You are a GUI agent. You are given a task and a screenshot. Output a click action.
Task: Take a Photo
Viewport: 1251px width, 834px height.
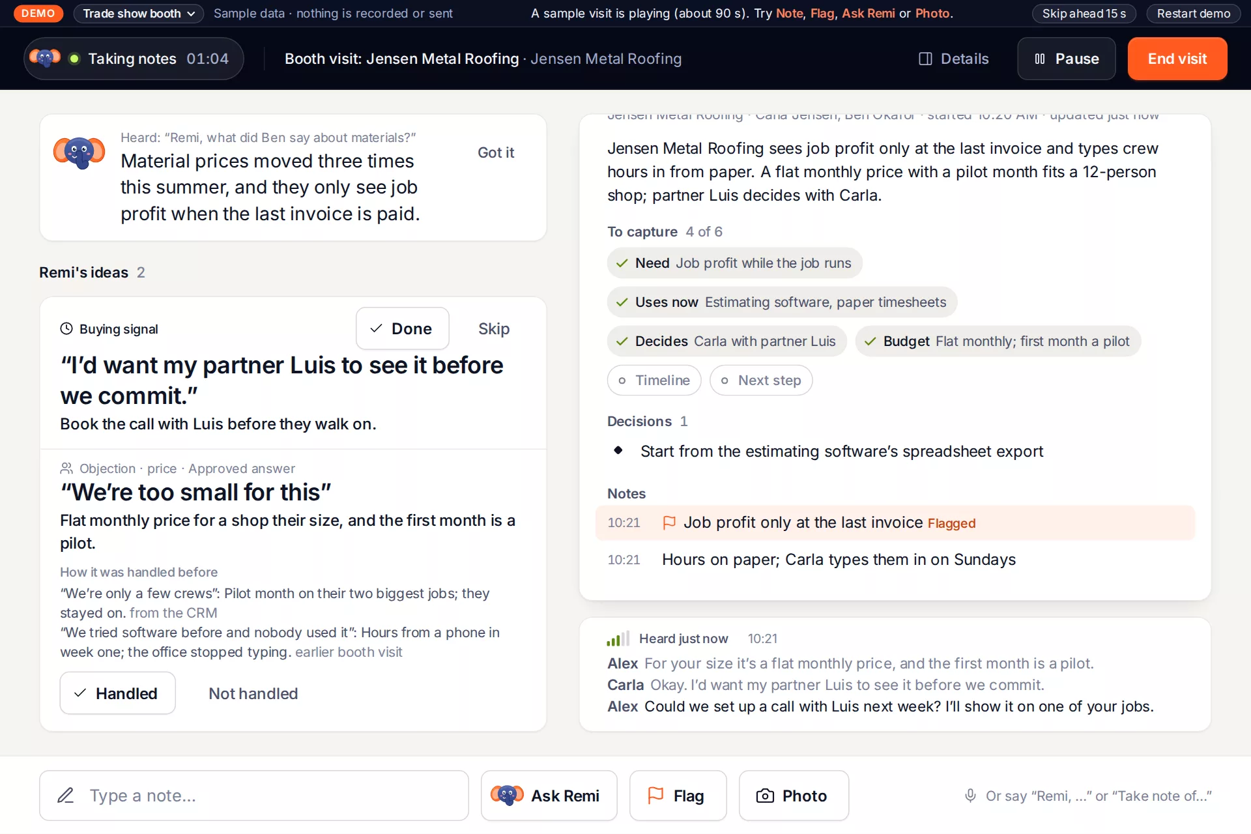click(x=794, y=796)
